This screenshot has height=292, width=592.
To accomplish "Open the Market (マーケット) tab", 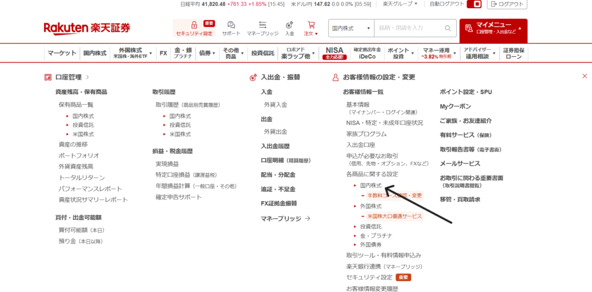I will coord(62,53).
